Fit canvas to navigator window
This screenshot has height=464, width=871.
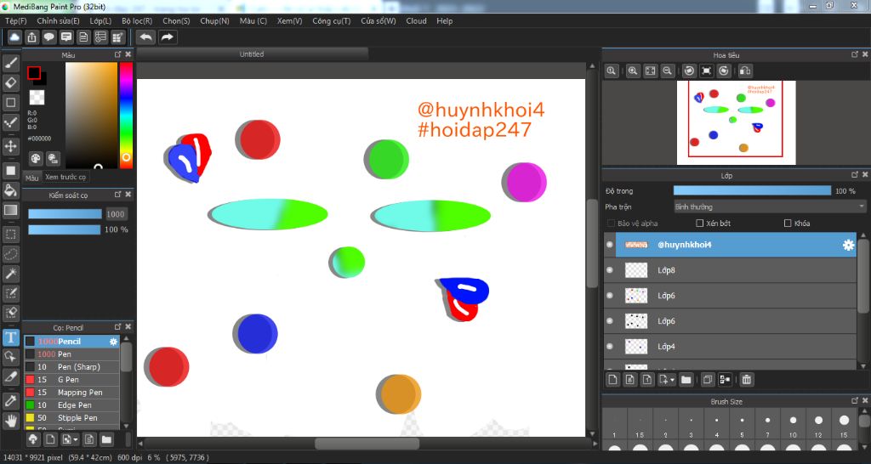point(651,71)
